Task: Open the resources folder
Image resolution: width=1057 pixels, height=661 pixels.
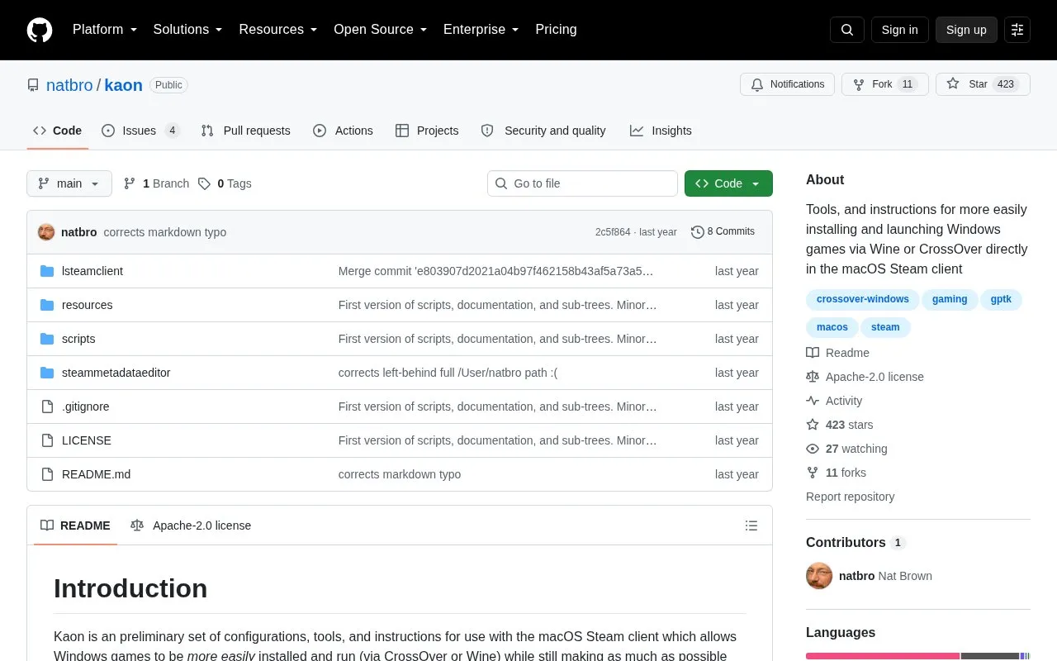Action: coord(87,305)
